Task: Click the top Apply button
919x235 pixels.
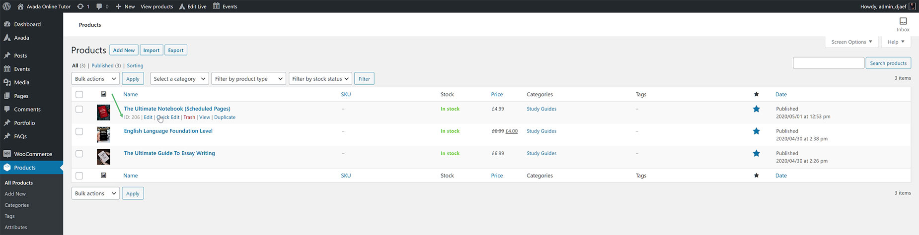Action: (x=133, y=79)
